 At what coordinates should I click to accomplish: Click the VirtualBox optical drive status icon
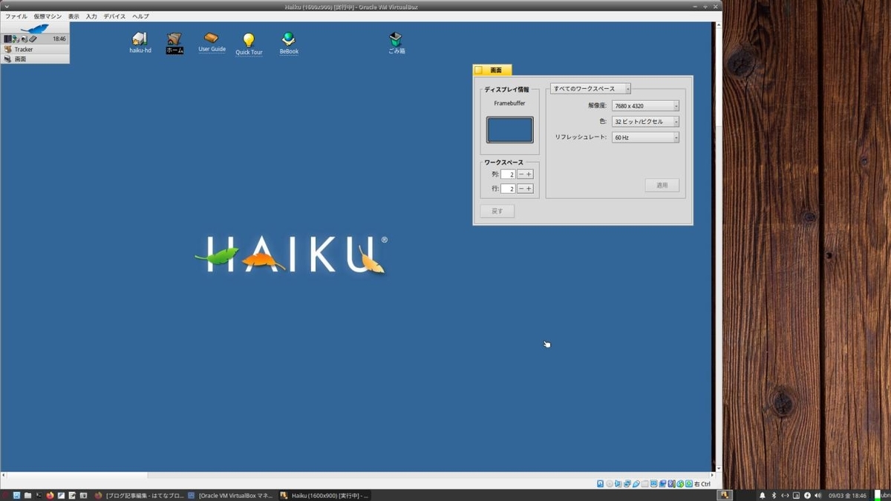pyautogui.click(x=610, y=484)
